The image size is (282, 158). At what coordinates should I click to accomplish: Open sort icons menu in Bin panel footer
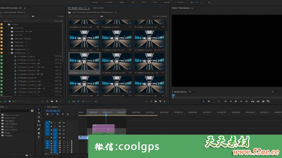[96, 101]
